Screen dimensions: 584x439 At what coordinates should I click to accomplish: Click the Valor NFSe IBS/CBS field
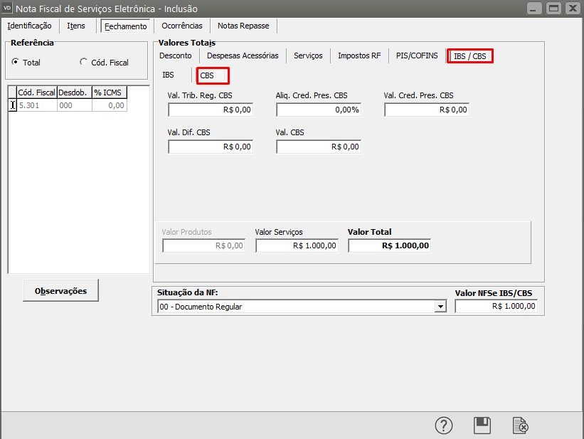[496, 307]
